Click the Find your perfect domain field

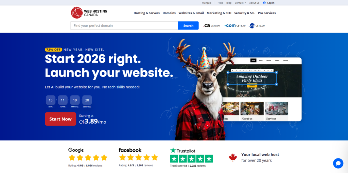(x=124, y=26)
